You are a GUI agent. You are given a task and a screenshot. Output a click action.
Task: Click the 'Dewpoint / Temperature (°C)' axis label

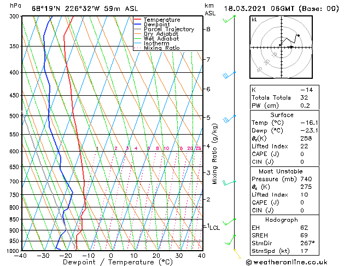(x=111, y=262)
